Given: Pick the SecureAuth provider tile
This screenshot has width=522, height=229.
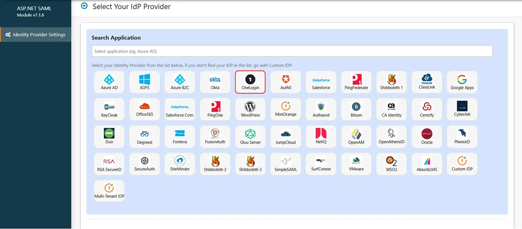Looking at the screenshot, I should pos(145,164).
